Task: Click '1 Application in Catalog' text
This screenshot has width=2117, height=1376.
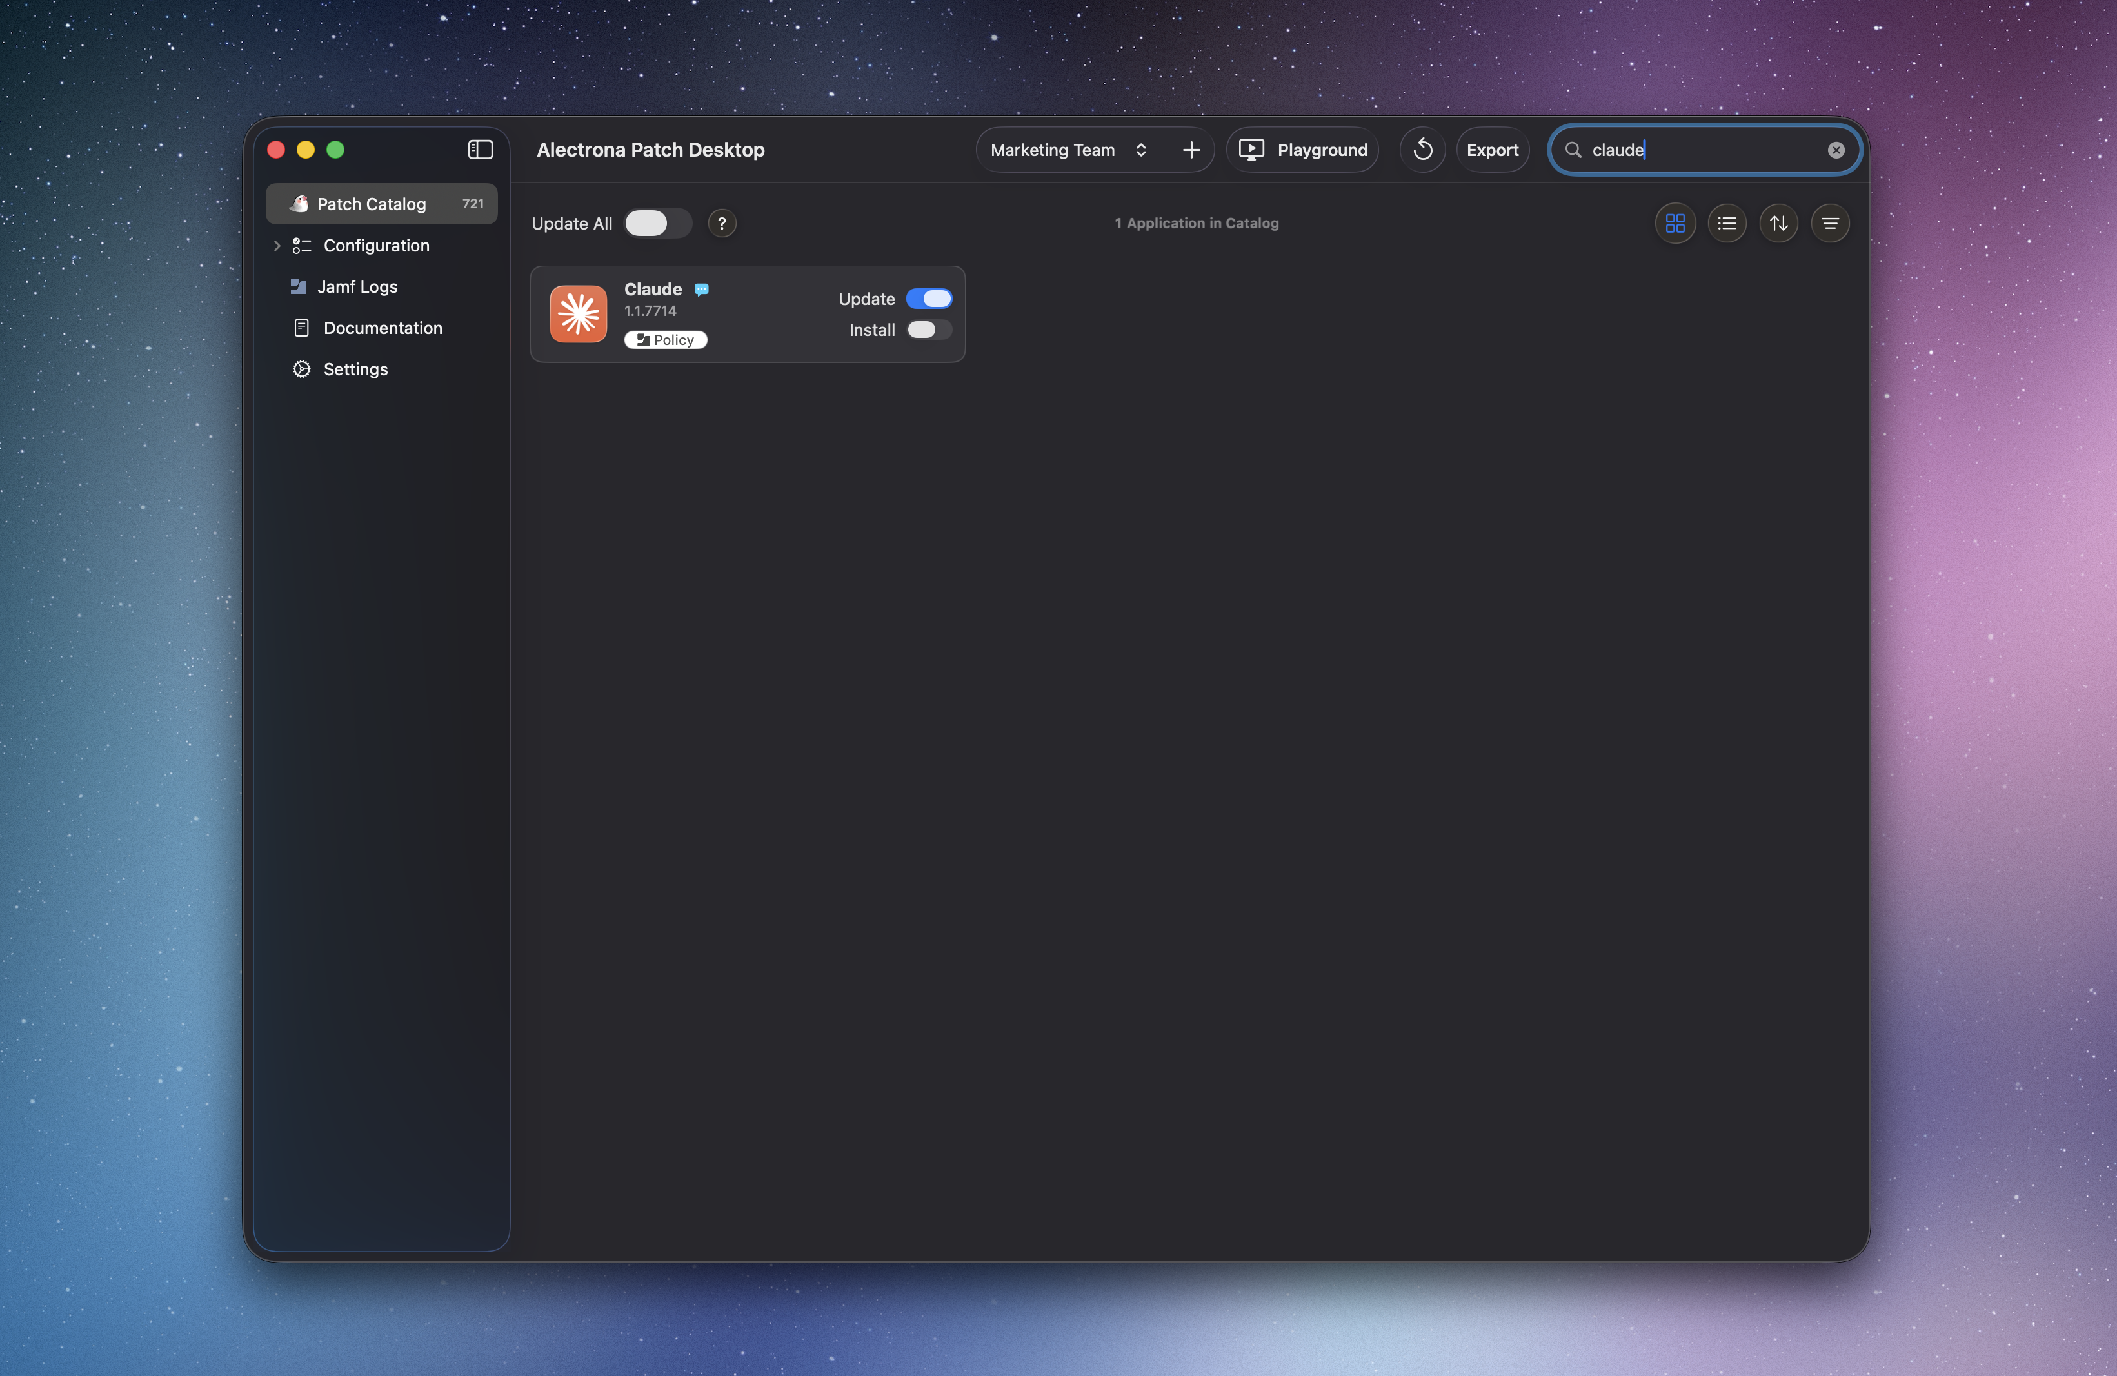Action: coord(1197,223)
